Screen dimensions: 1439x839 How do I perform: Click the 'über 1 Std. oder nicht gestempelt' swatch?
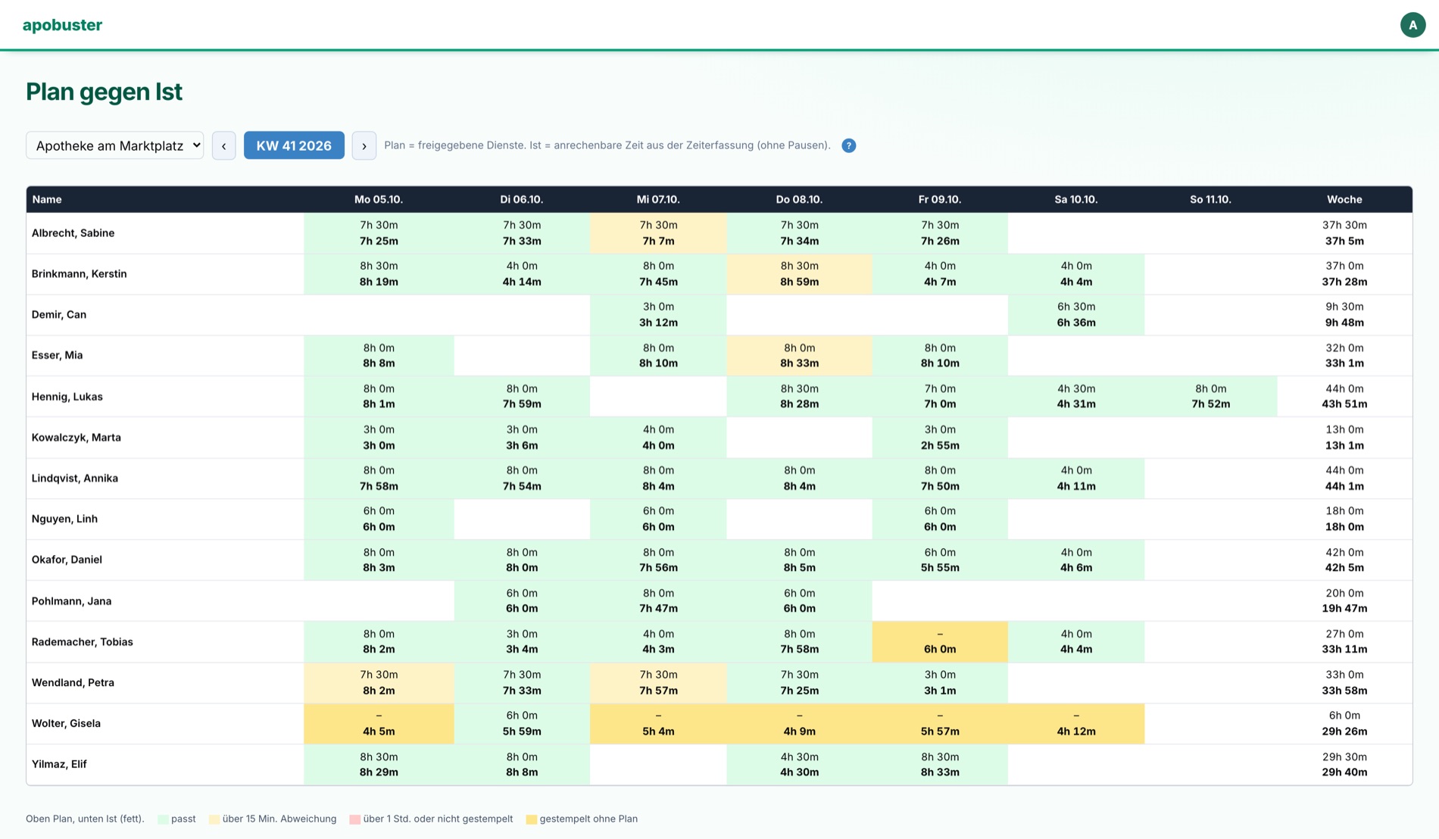[x=354, y=819]
